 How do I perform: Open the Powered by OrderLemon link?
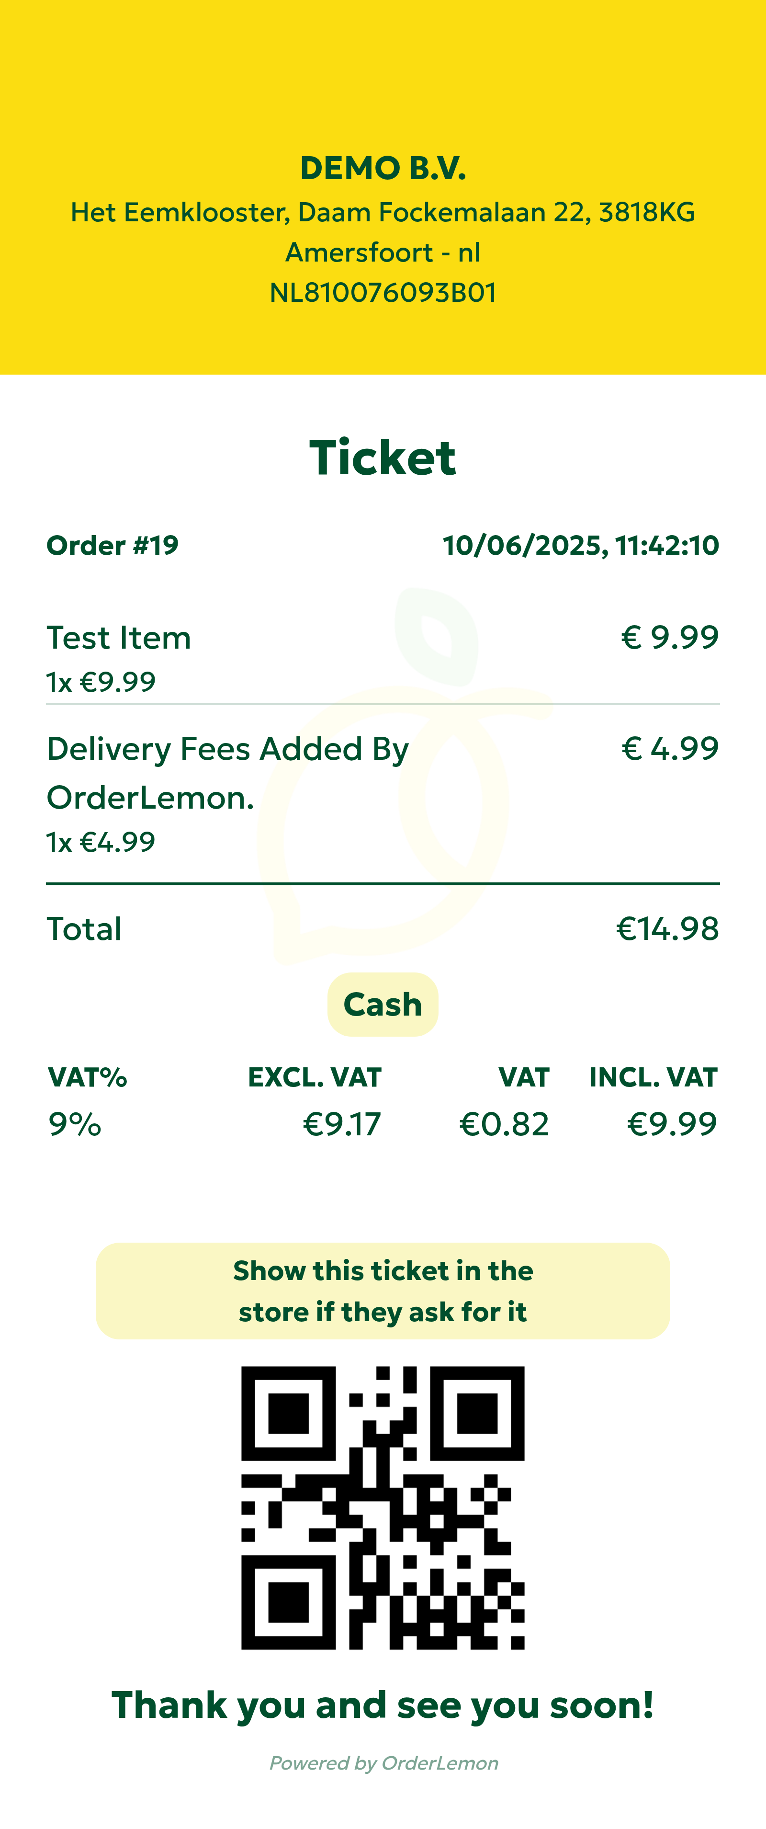click(383, 1763)
